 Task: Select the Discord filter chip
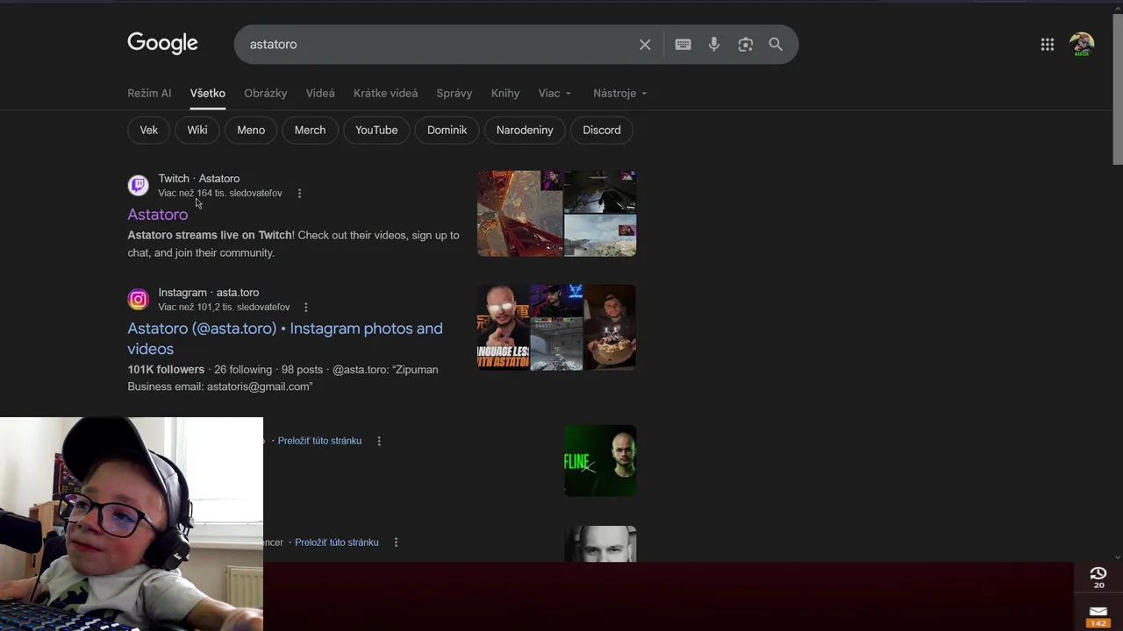(x=602, y=130)
